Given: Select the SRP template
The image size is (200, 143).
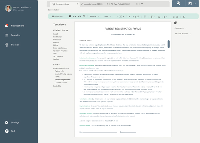Looking at the screenshot, I should pos(55,54).
